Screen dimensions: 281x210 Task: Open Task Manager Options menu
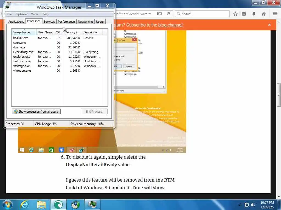tap(21, 14)
